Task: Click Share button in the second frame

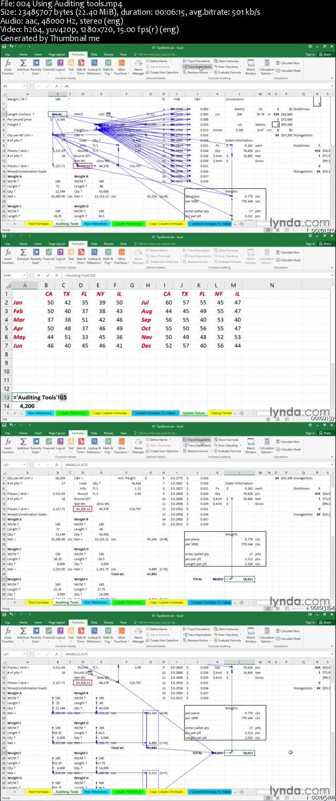Action: [325, 244]
